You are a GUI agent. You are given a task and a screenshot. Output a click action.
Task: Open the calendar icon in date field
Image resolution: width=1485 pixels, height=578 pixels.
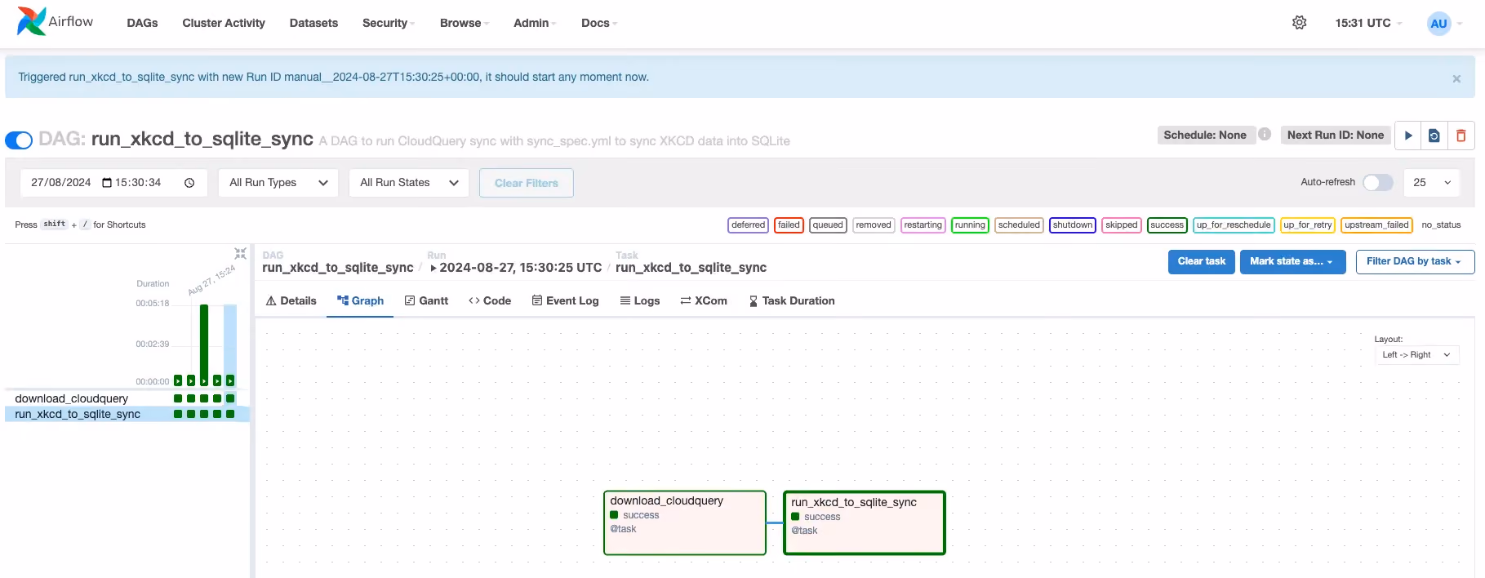tap(107, 183)
